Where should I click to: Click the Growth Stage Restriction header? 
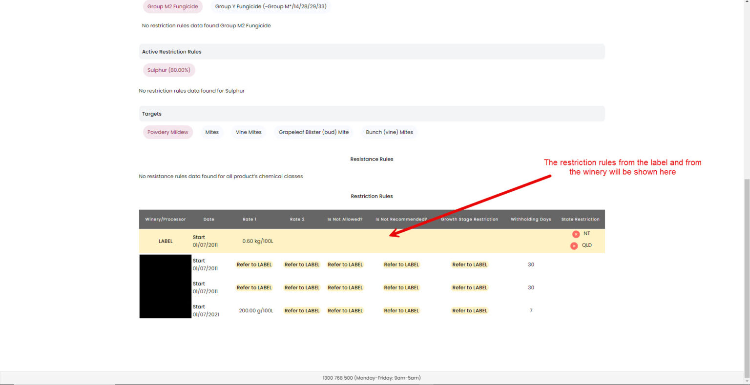[x=470, y=220]
